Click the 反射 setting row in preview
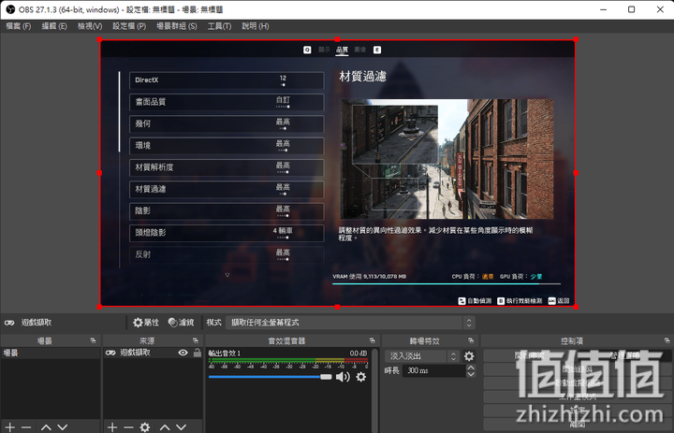 [x=227, y=254]
